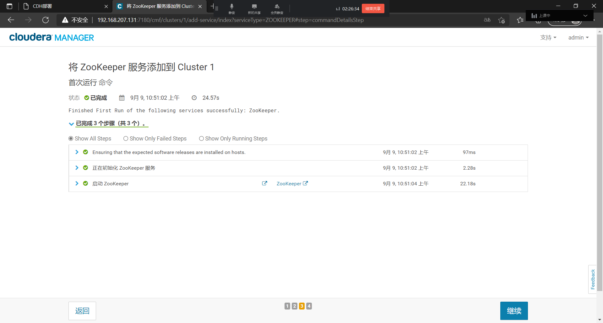Click the network signal bars icon
603x323 pixels.
(x=338, y=9)
